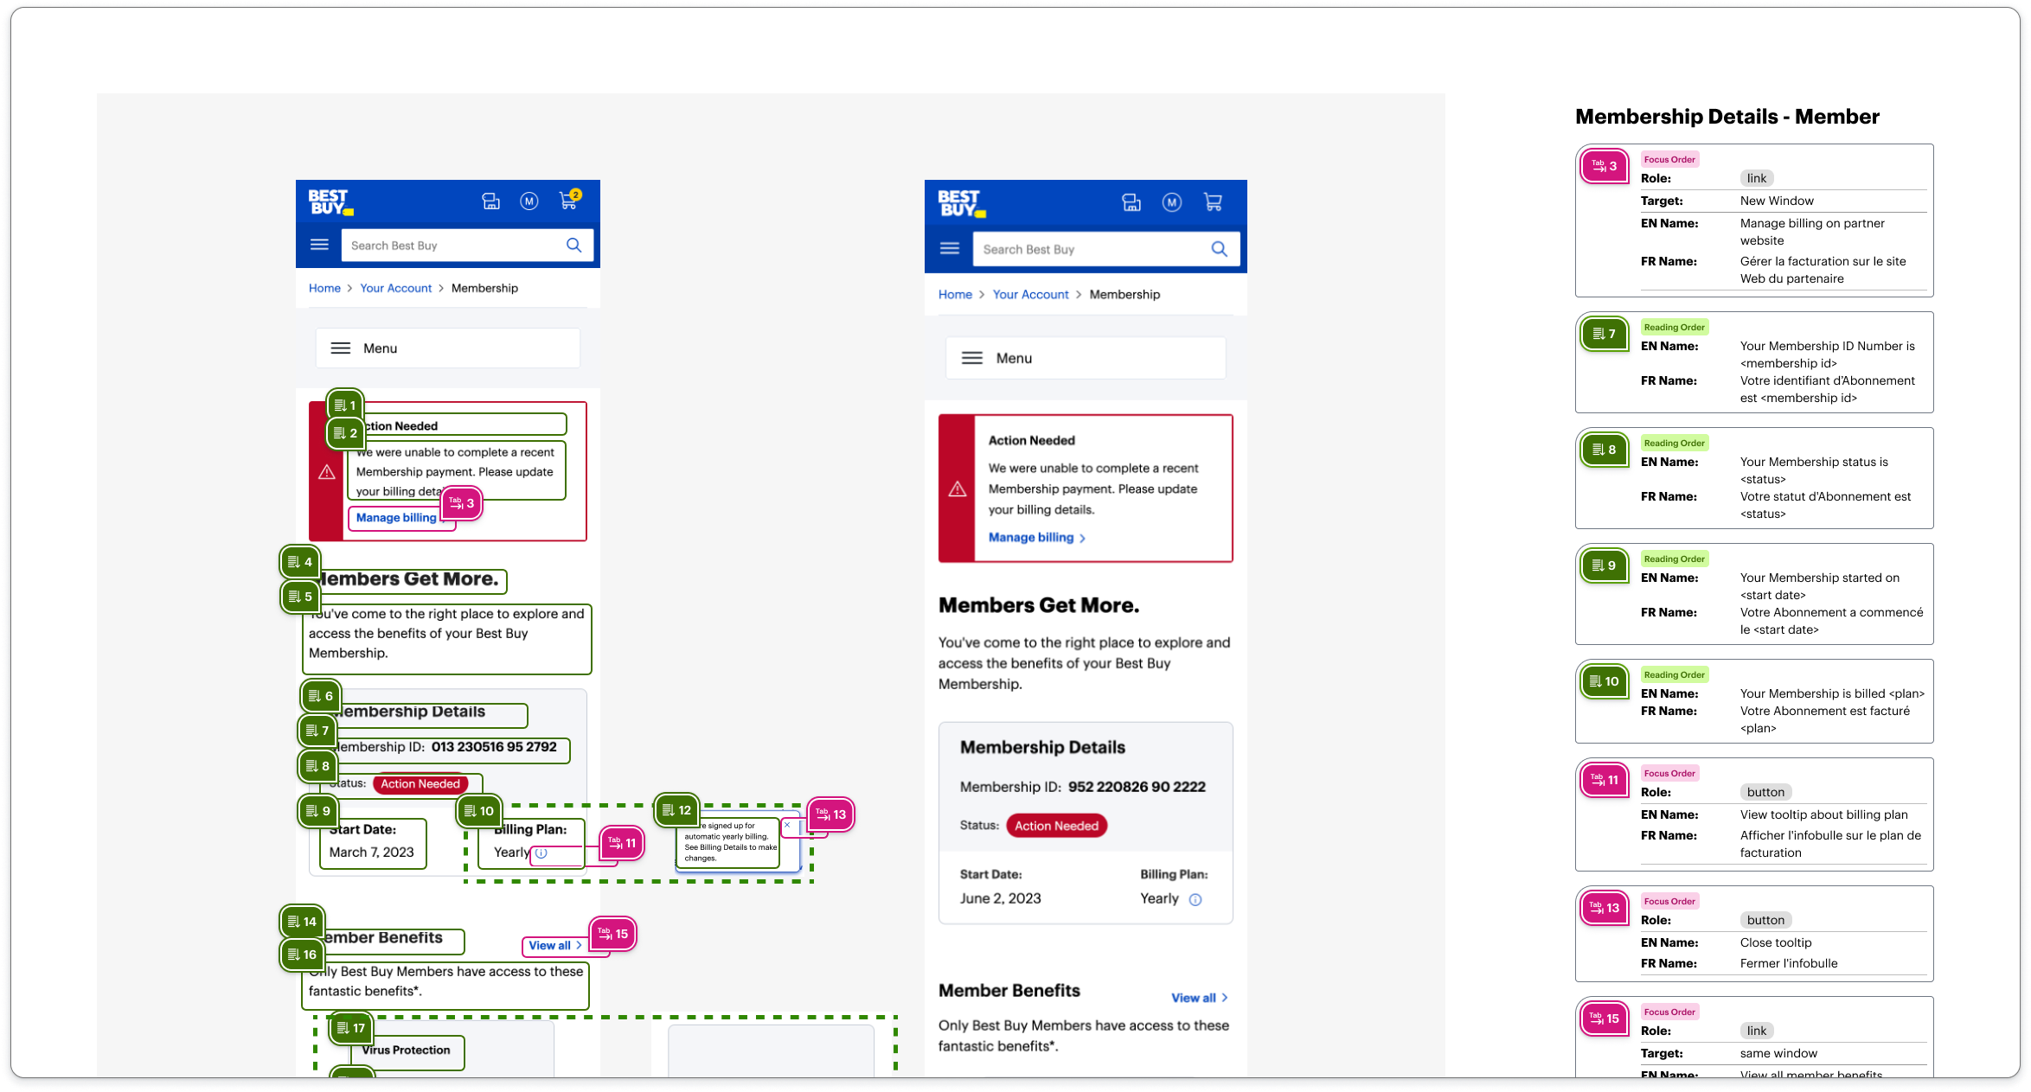Click the button role chip in spec card 11
Screen dimensions: 2031x1092
(x=1765, y=793)
